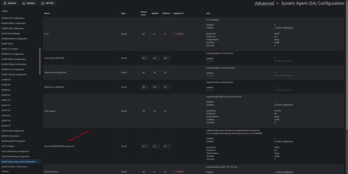Select 0x2990 Intel(R) Thunderbolt entry
348x174 pixels.
pyautogui.click(x=14, y=141)
